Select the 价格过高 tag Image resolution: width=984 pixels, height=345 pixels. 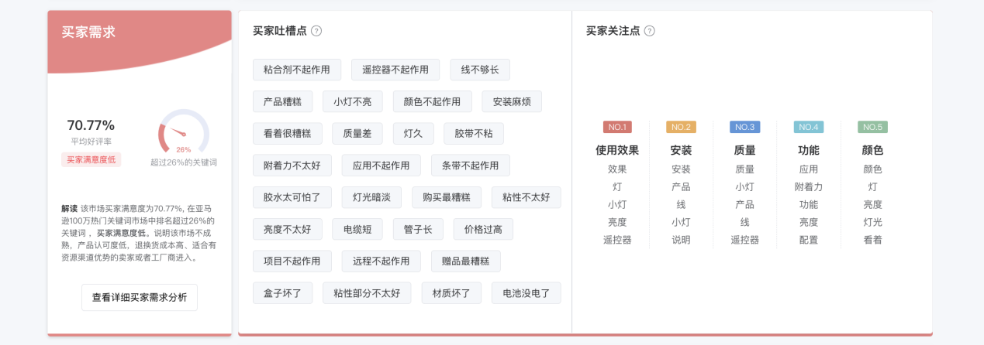[484, 229]
